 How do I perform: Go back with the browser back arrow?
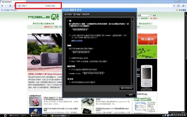click(x=2, y=6)
